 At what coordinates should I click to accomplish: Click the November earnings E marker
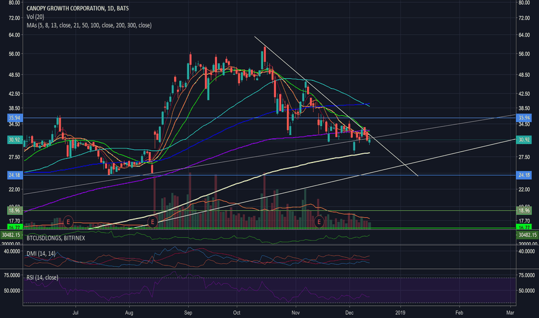coord(319,222)
